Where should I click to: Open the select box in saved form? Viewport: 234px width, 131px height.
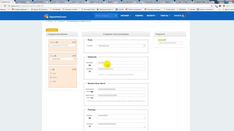[63, 59]
